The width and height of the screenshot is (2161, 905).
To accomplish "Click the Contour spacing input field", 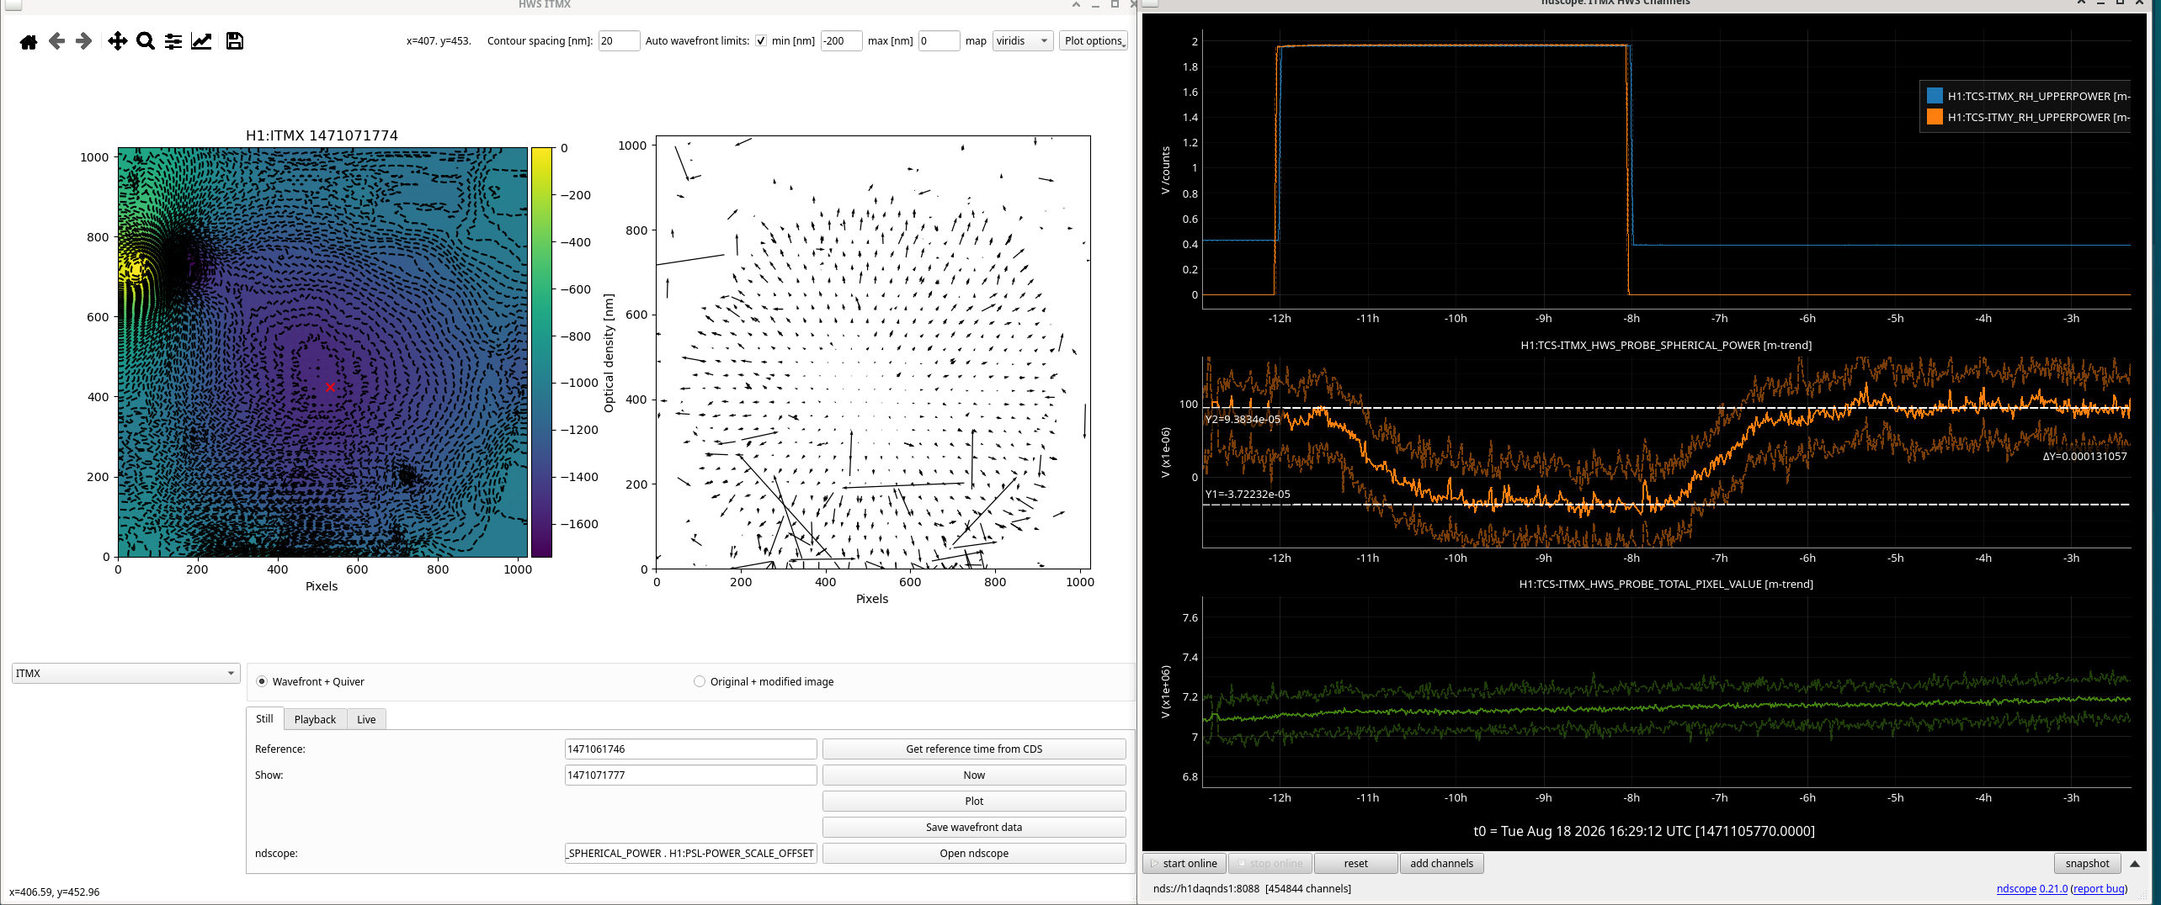I will pos(619,41).
